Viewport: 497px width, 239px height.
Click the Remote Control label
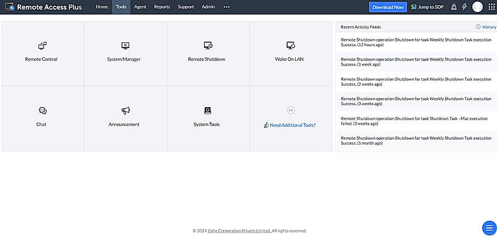coord(41,59)
